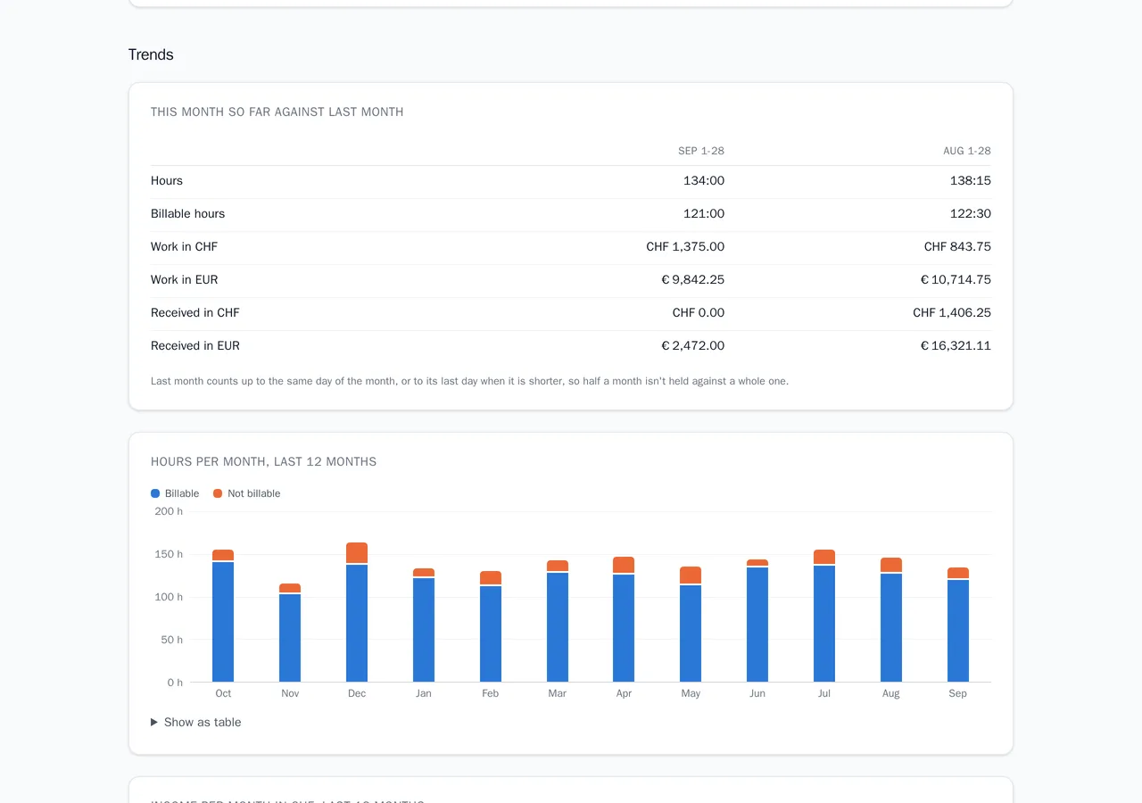Screen dimensions: 1142x803
Task: Click the Hours value 138:15
Action: 971,181
